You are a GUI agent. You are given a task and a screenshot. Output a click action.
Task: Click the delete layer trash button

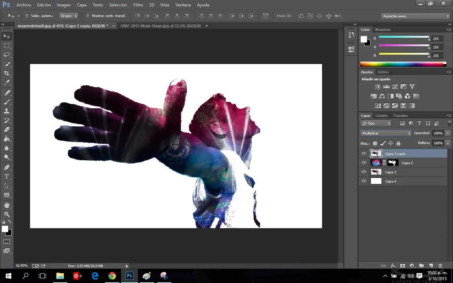point(440,266)
